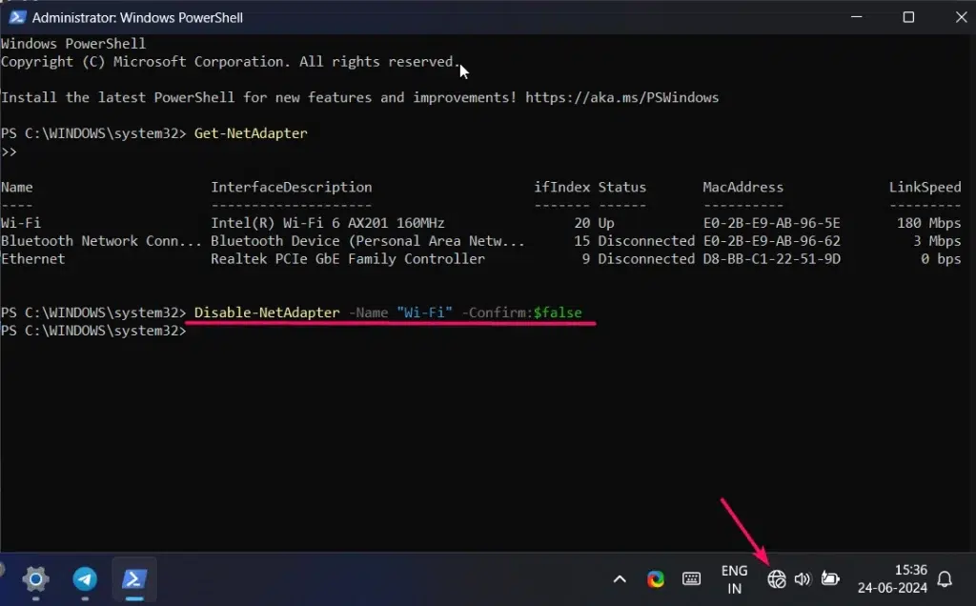Viewport: 976px width, 606px height.
Task: Open volume speaker tray icon
Action: [803, 579]
